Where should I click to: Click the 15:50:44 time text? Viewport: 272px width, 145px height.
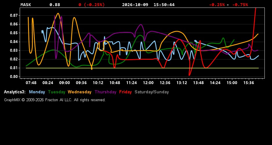point(164,5)
